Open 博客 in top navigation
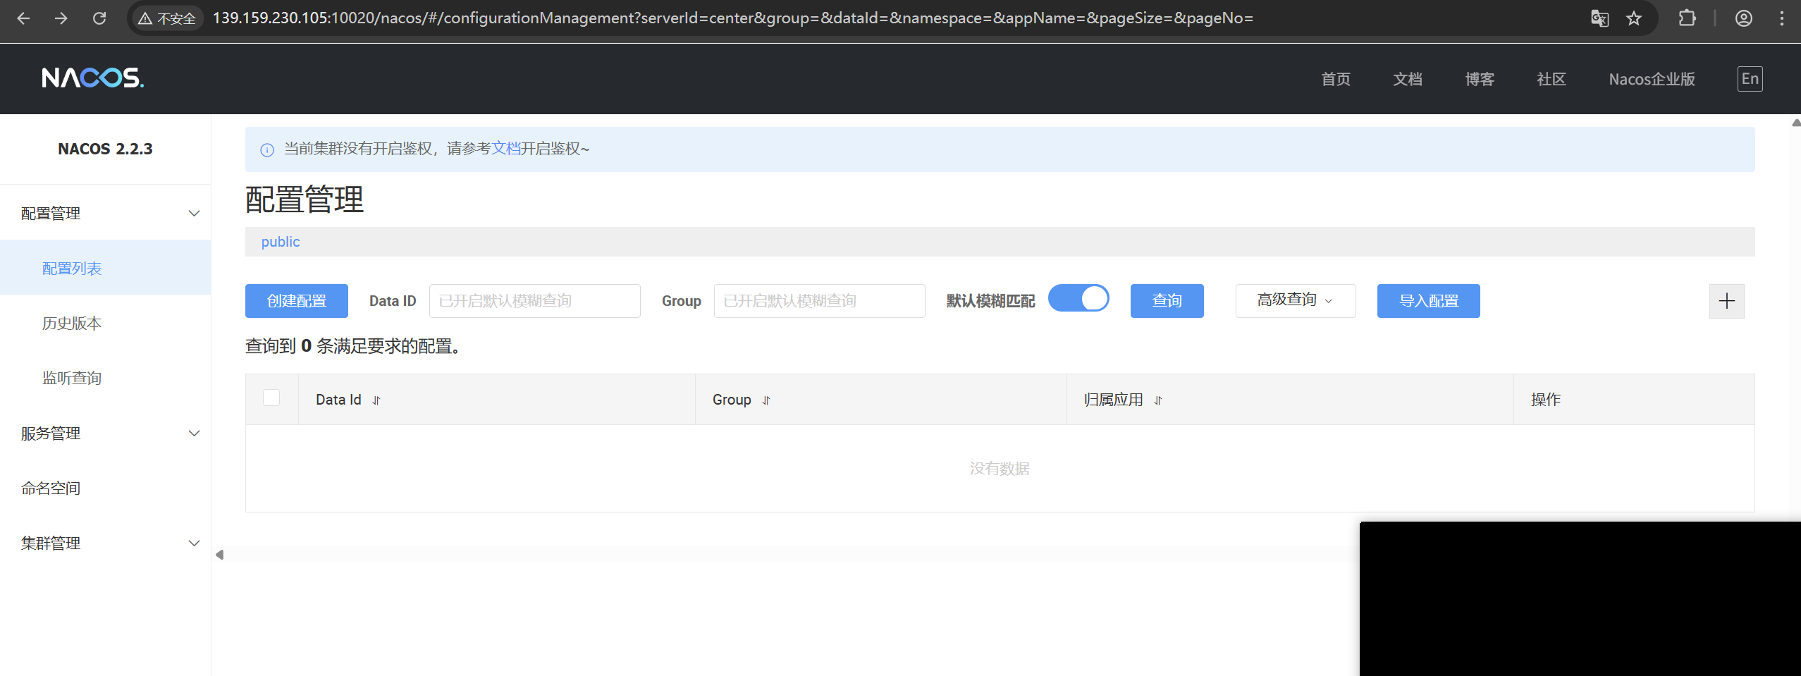 1480,79
